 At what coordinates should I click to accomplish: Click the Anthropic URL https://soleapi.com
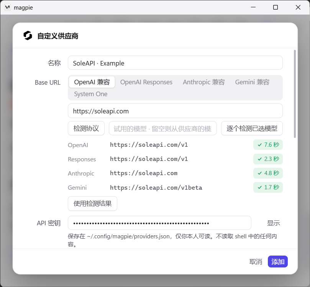144,173
